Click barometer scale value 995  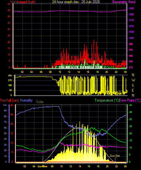(131, 44)
